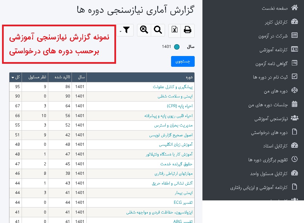Click the home icon beside صفحه نخست
The height and width of the screenshot is (223, 304).
click(x=295, y=7)
